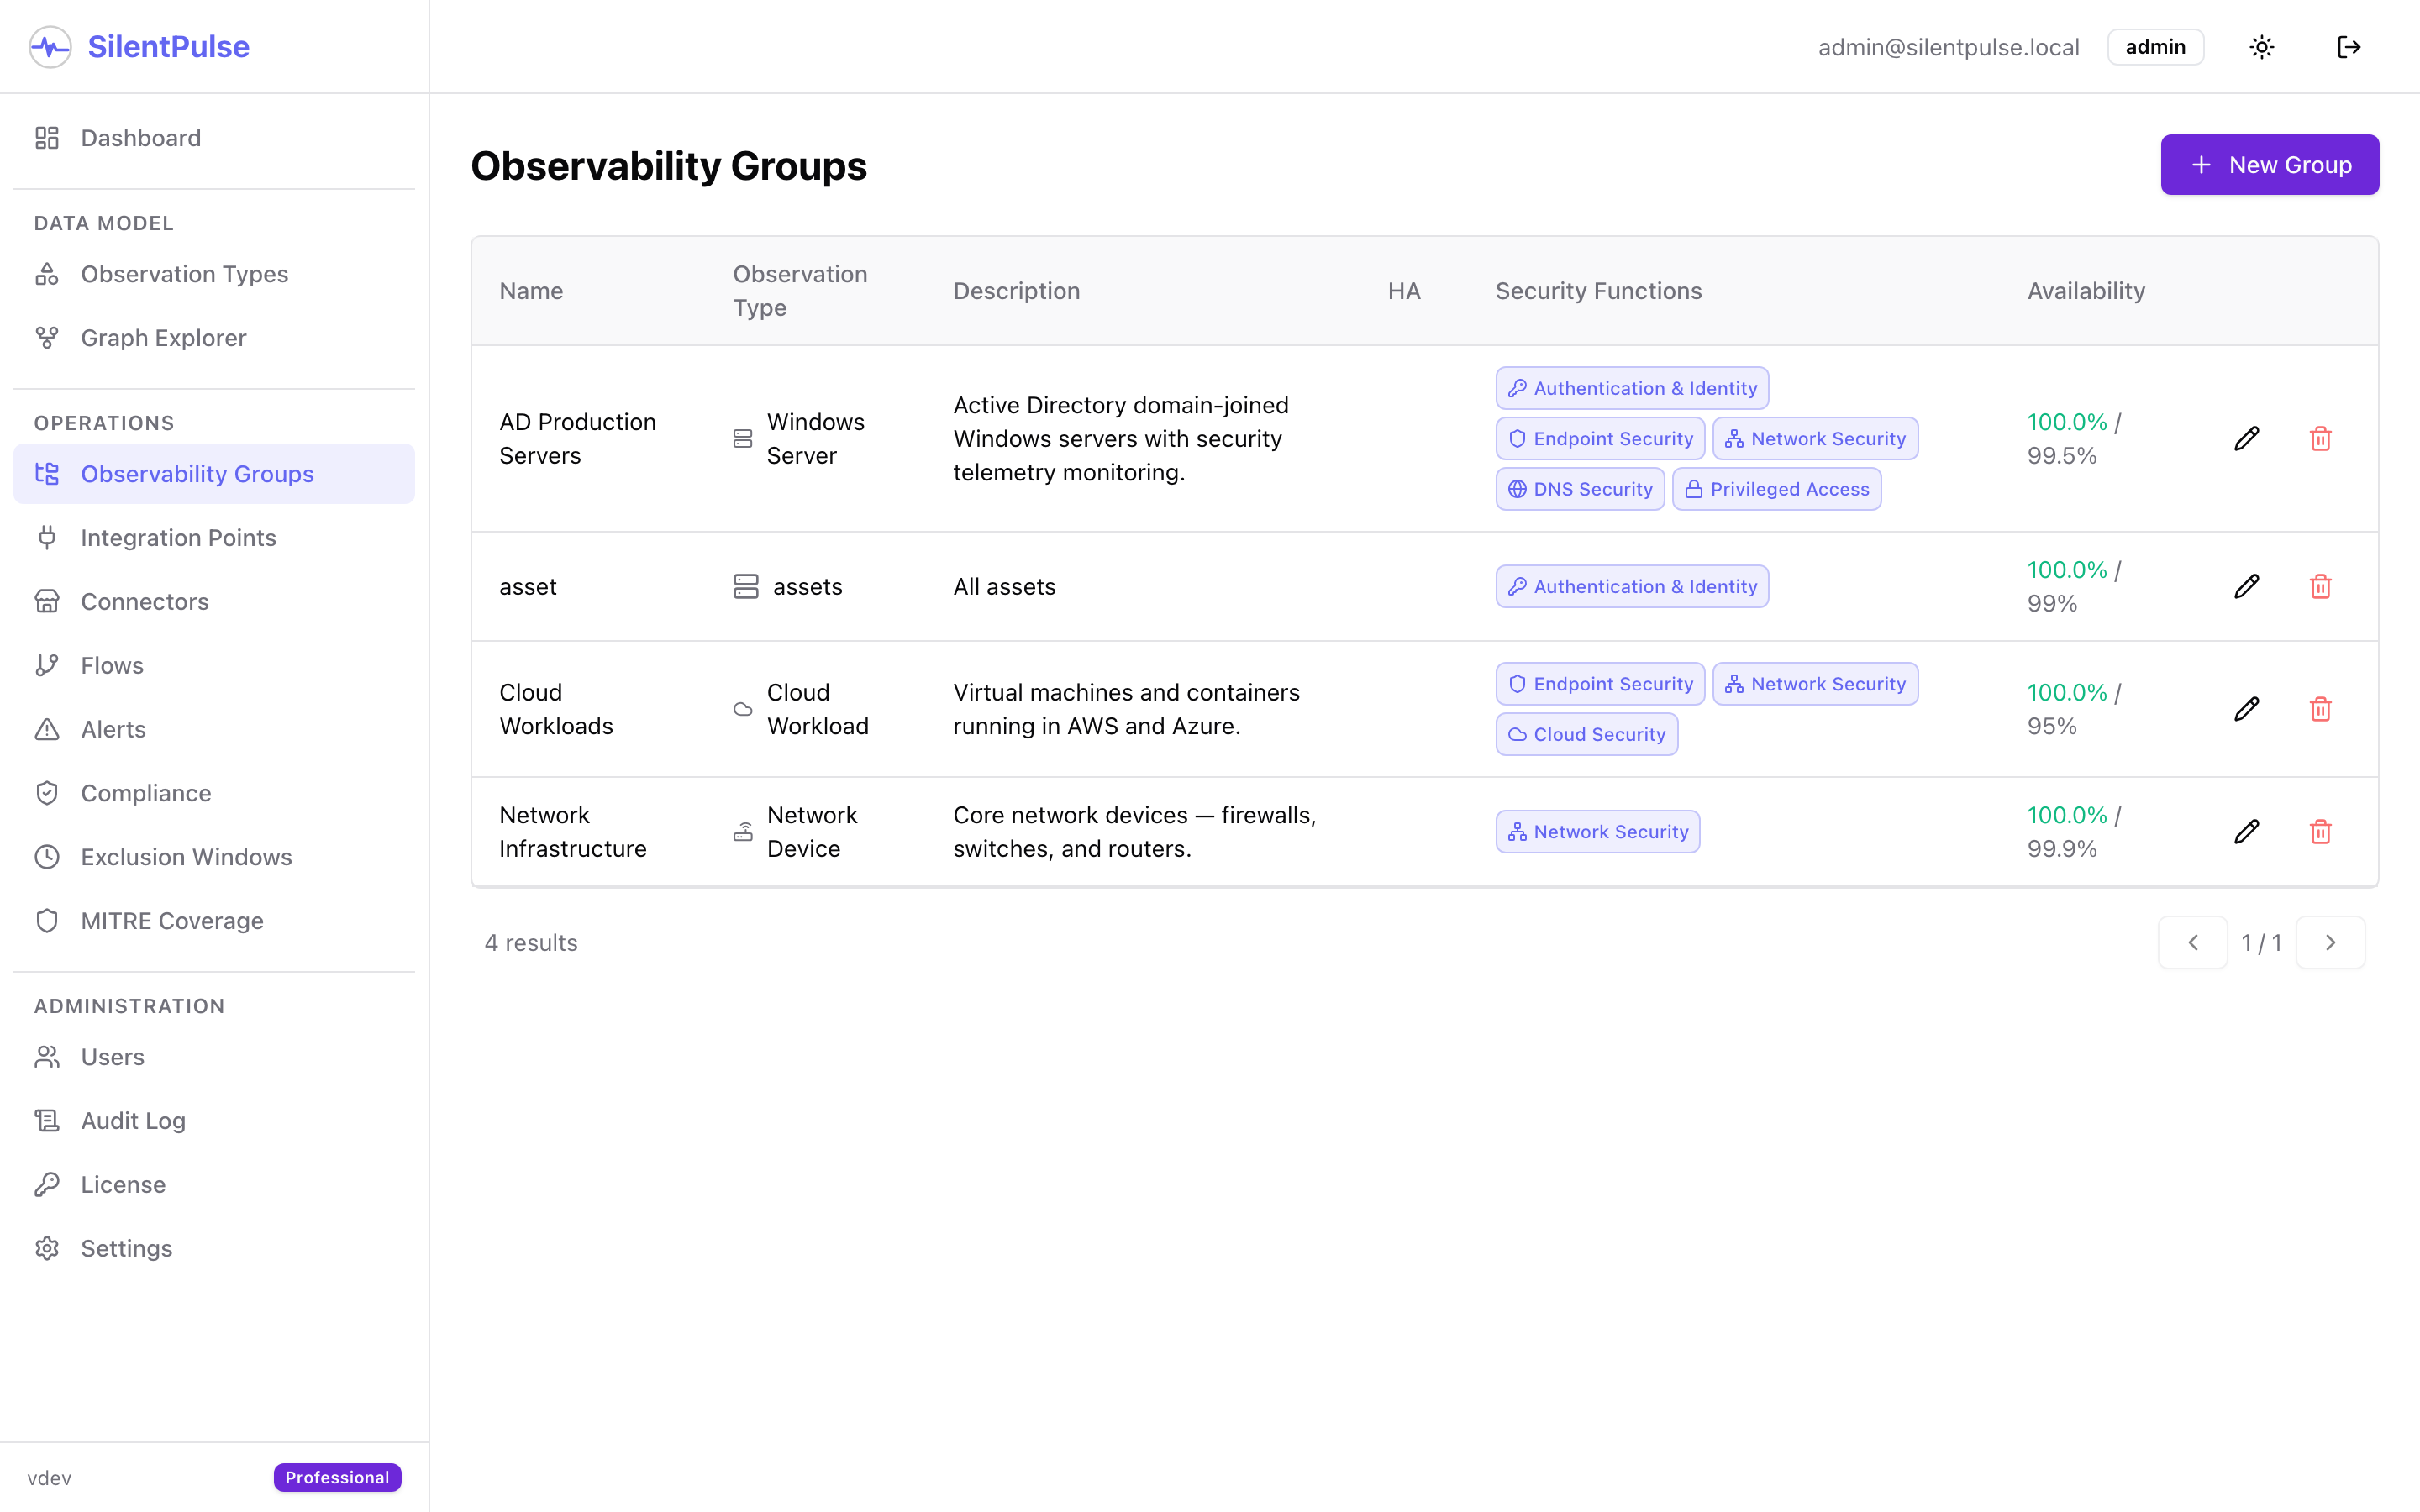This screenshot has width=2420, height=1512.
Task: Click the 'Cloud Workloads' name cell
Action: [556, 709]
